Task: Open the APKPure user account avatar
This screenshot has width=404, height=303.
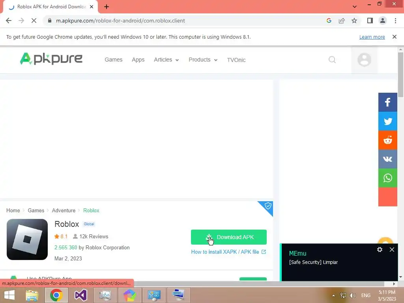Action: point(364,60)
